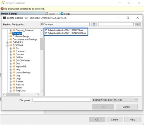Screen dimensions: 144x125
Task: Click the File name input field
Action: (x=62, y=100)
